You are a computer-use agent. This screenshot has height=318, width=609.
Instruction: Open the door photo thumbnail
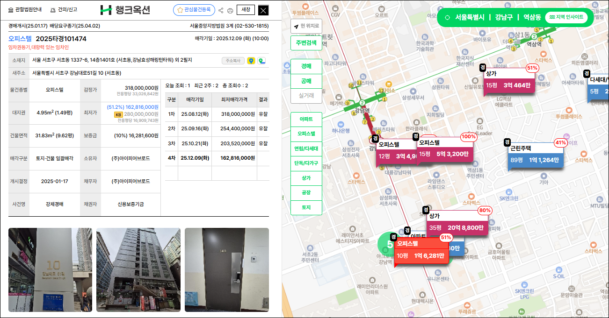pos(226,269)
